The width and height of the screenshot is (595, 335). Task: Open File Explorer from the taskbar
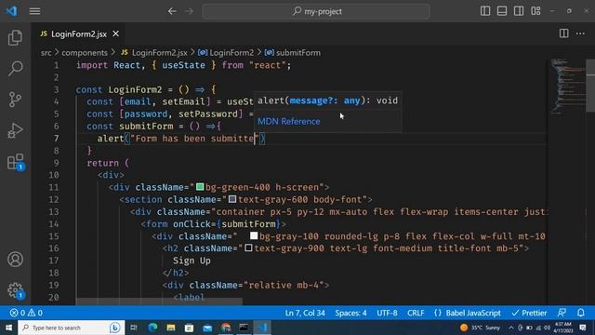point(171,328)
